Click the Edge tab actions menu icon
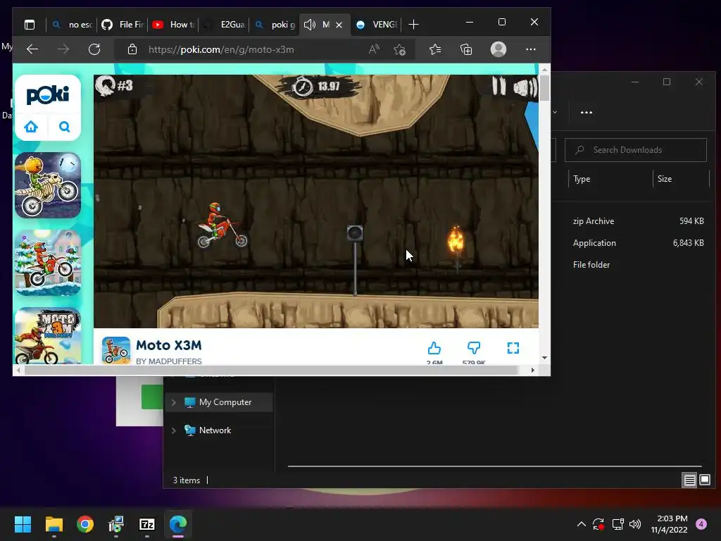Image resolution: width=721 pixels, height=541 pixels. [x=30, y=25]
